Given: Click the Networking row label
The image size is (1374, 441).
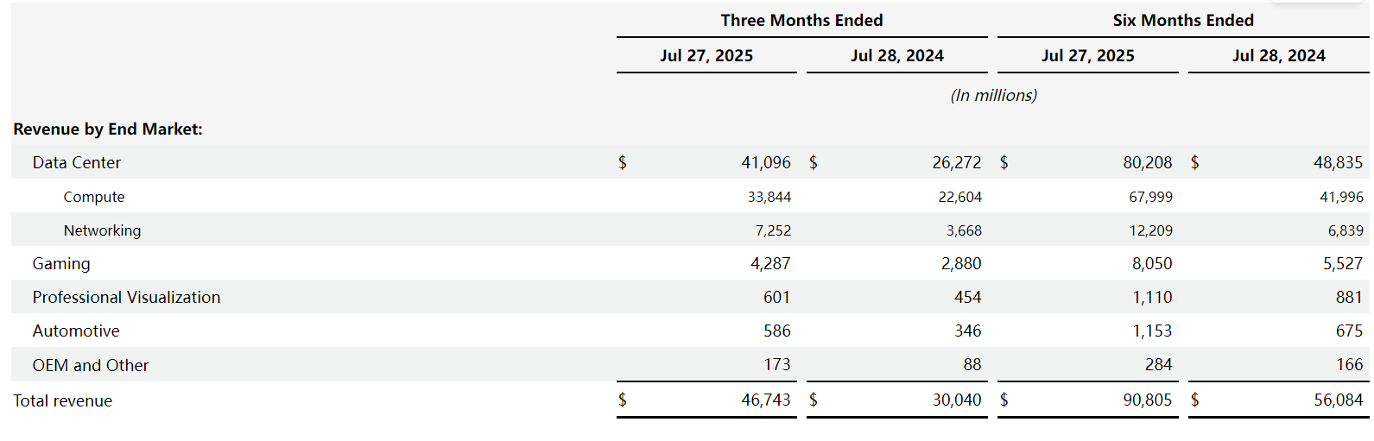Looking at the screenshot, I should pyautogui.click(x=102, y=230).
